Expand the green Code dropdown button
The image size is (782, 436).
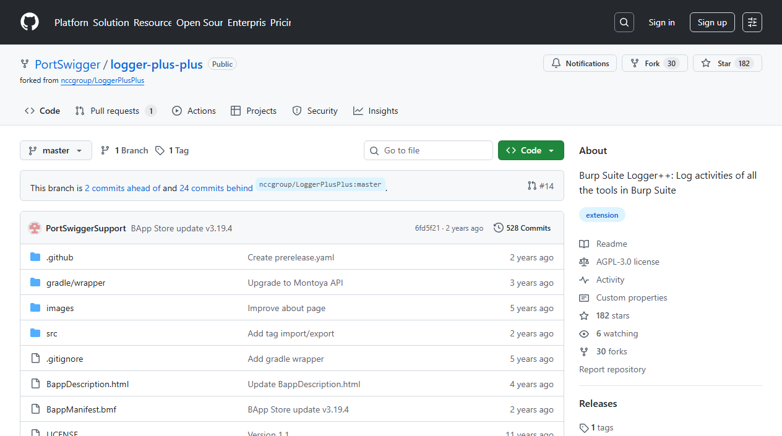pyautogui.click(x=531, y=150)
